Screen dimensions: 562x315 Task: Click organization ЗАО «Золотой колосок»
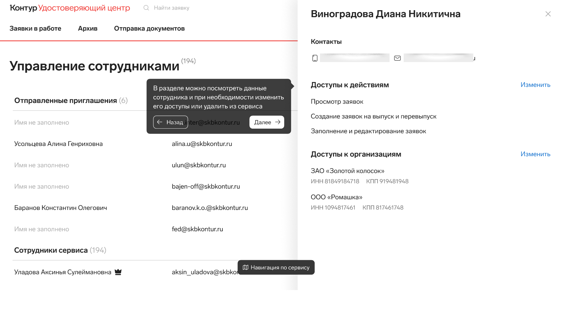(348, 171)
